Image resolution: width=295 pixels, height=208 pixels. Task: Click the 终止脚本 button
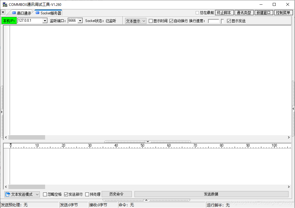(x=224, y=13)
